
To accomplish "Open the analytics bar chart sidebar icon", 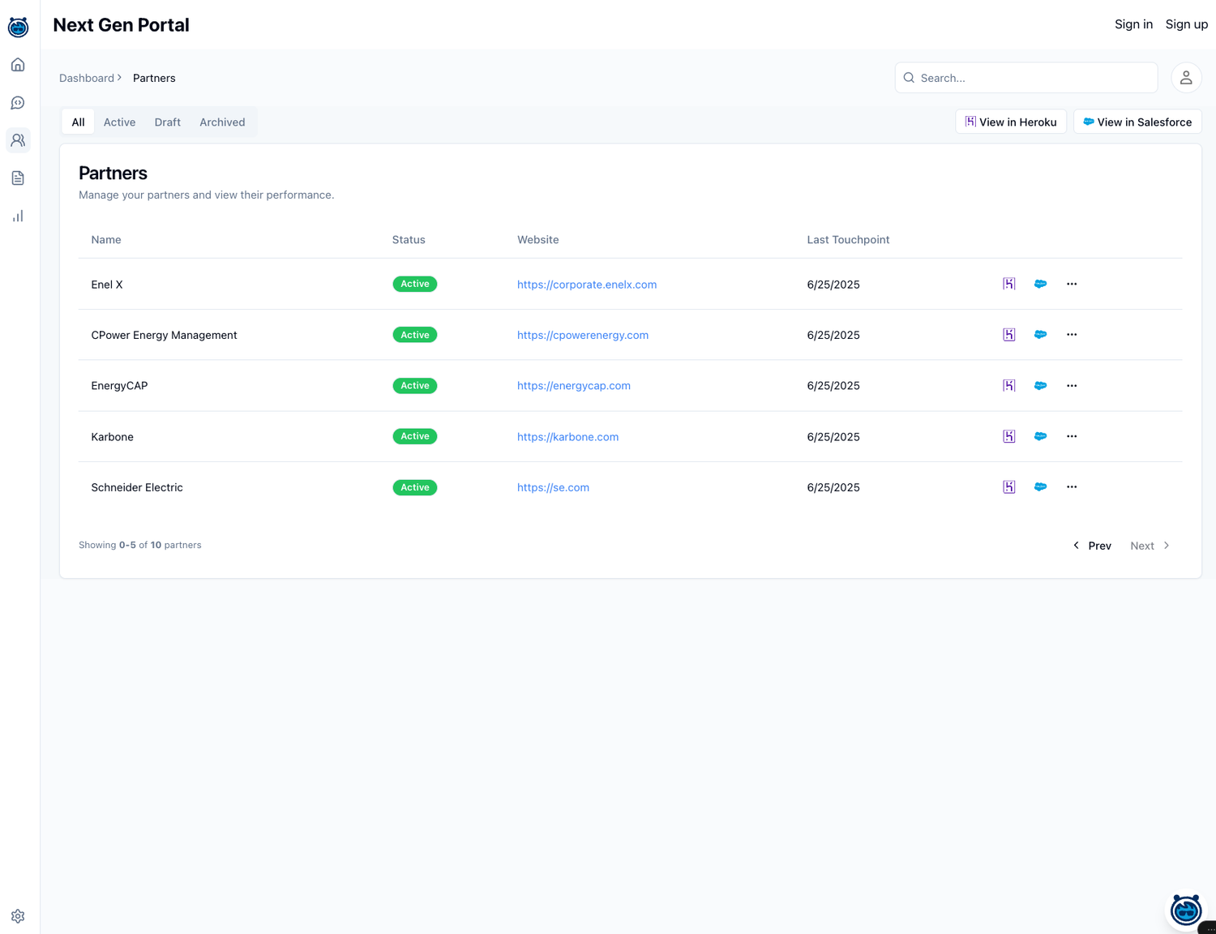I will coord(18,216).
